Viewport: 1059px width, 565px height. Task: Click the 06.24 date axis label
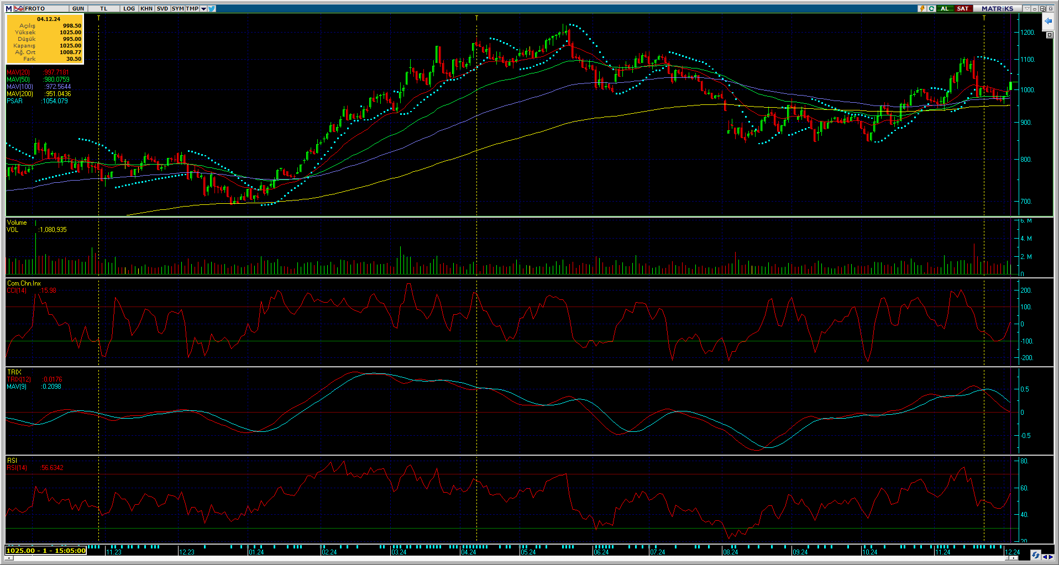pos(601,552)
